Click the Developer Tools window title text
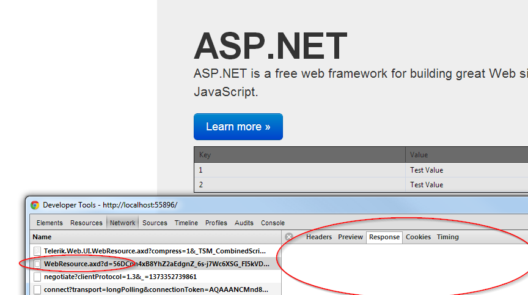This screenshot has height=295, width=528. [x=110, y=205]
